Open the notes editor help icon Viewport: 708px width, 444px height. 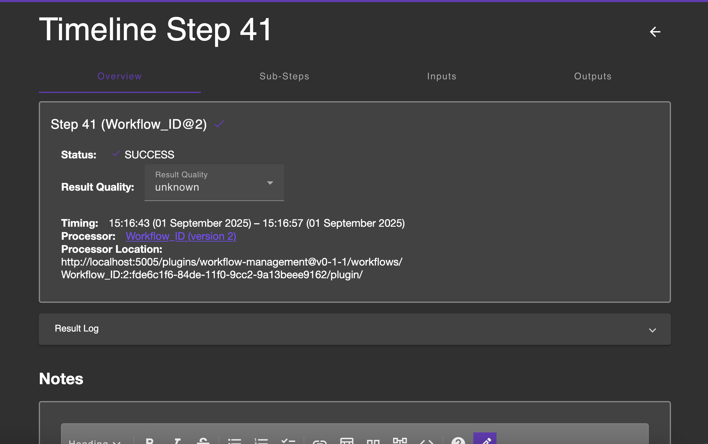point(458,441)
